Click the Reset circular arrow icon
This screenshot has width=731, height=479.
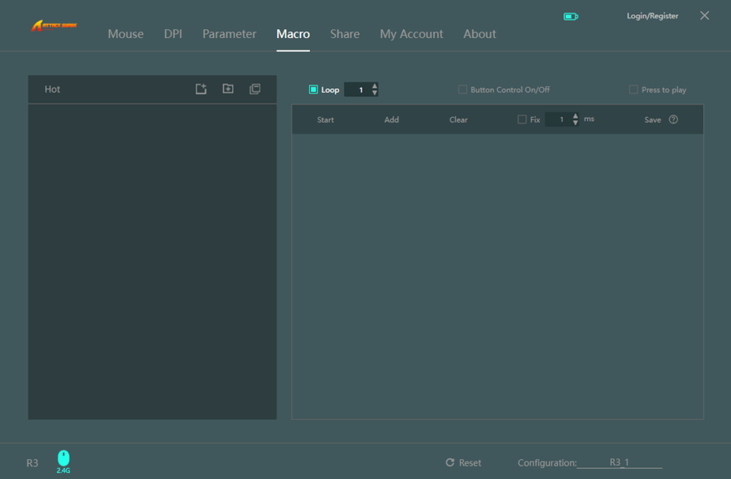450,462
